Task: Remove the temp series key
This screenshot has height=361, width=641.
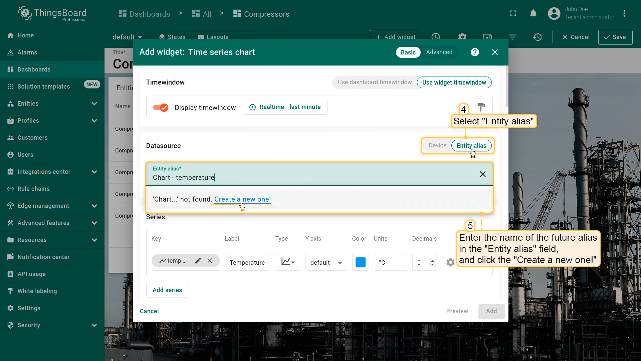Action: (x=210, y=261)
